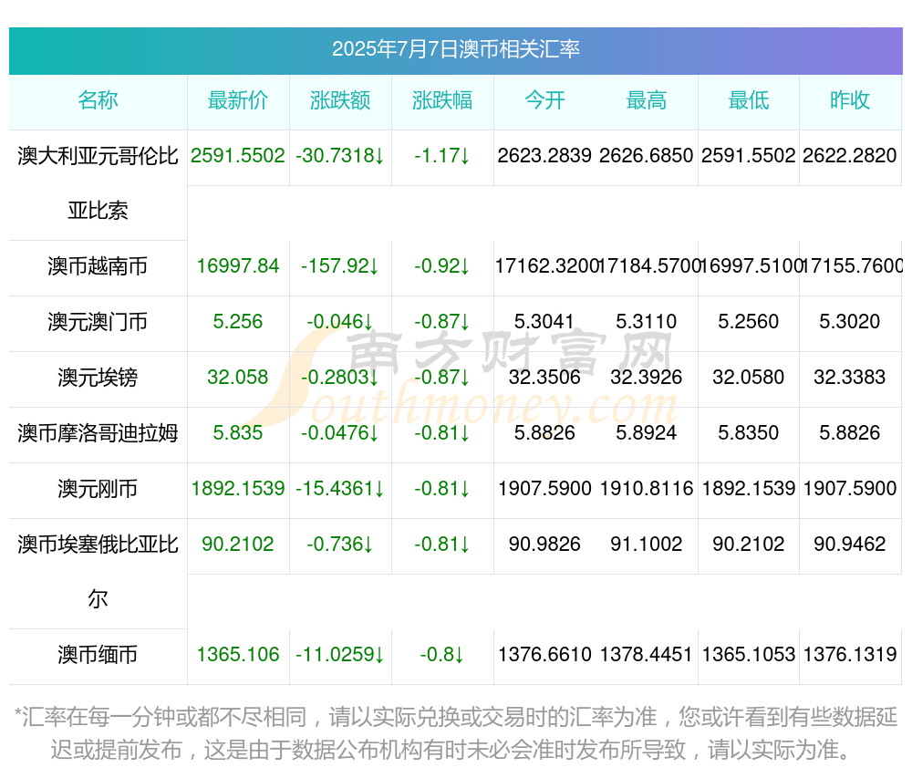
Task: Select low value 32.0580
Action: tap(749, 377)
